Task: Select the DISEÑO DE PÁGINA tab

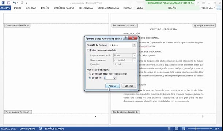Action: point(64,8)
